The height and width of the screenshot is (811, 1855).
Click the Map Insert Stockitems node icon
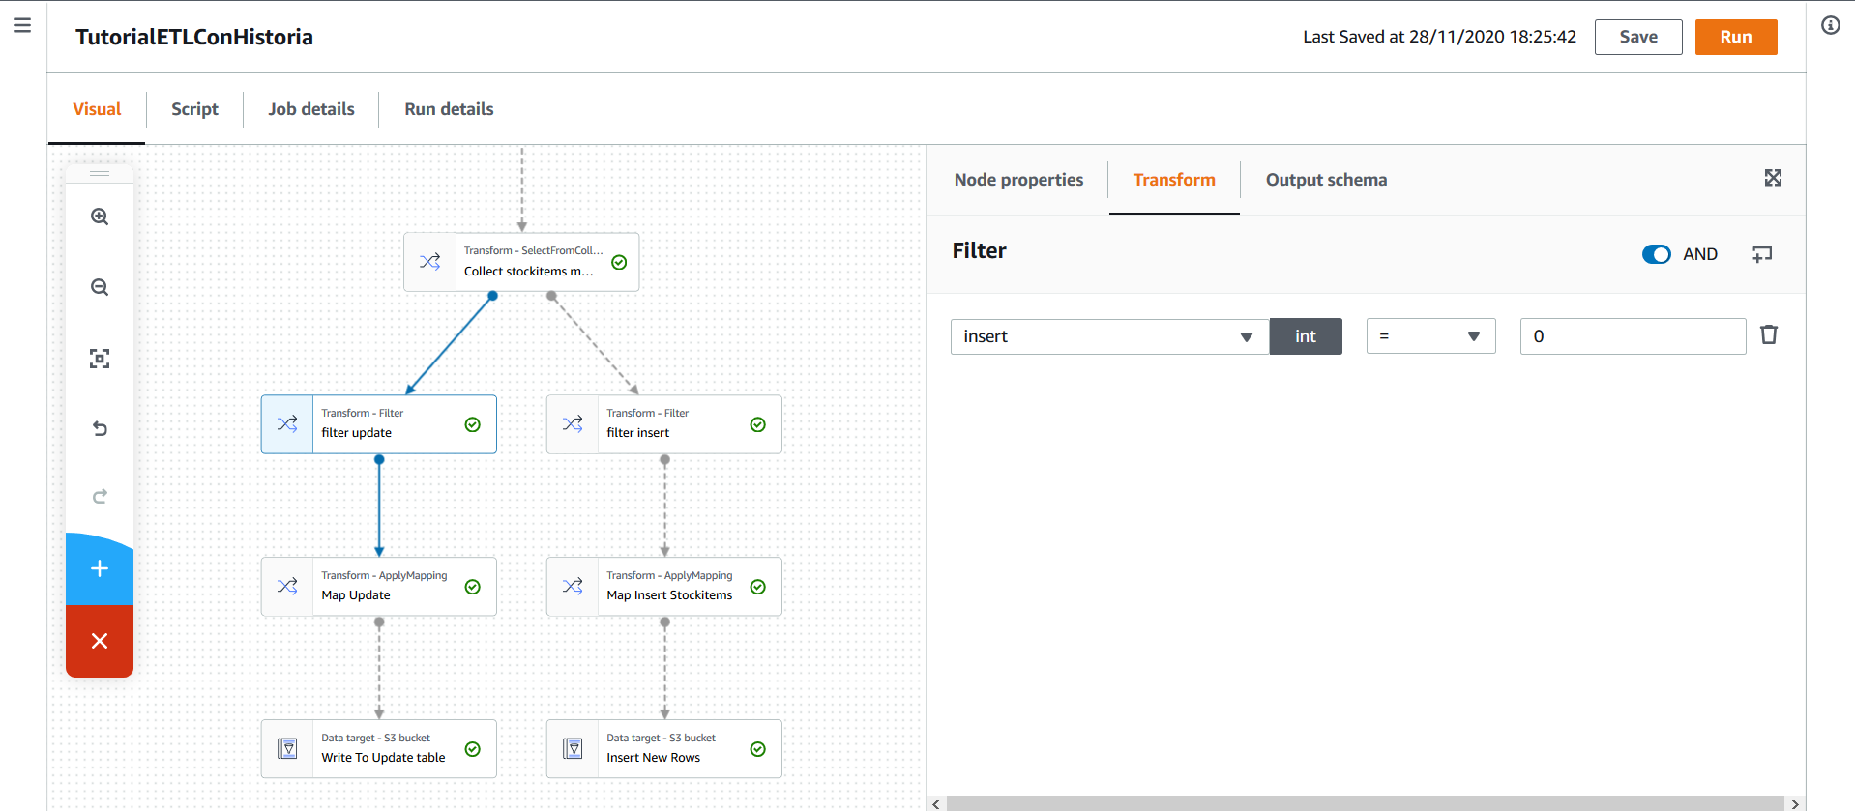(573, 586)
